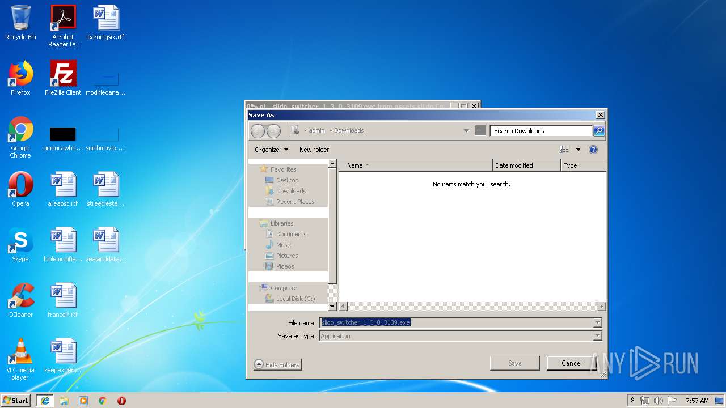Click the Forward navigation arrow in Save As
The image size is (726, 408).
[x=273, y=131]
